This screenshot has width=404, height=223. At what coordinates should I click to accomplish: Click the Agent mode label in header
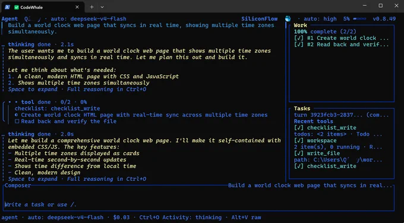10,19
